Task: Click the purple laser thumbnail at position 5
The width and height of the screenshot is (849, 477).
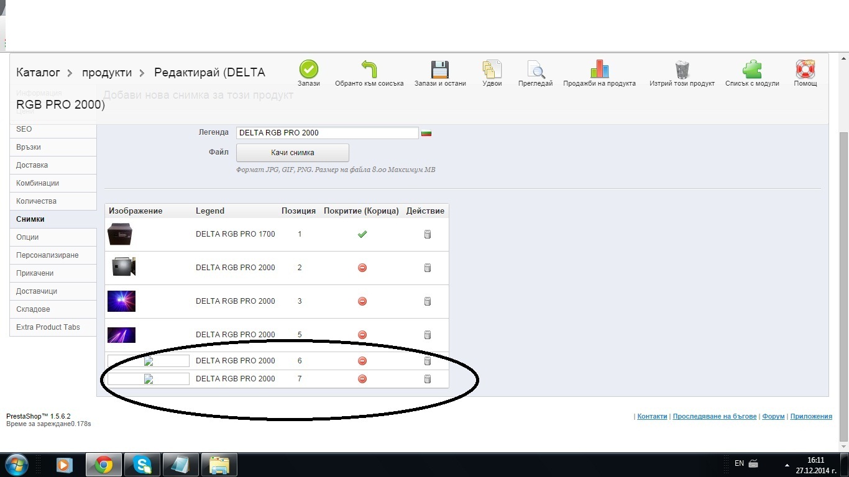Action: click(x=121, y=335)
